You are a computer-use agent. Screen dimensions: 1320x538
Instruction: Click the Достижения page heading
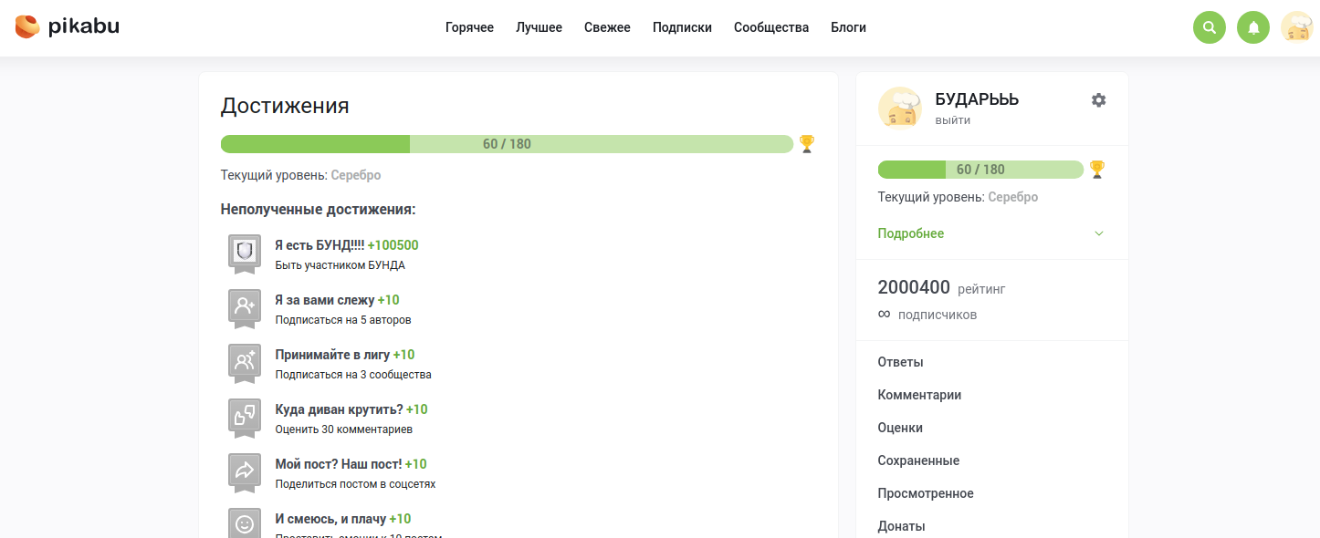point(285,106)
